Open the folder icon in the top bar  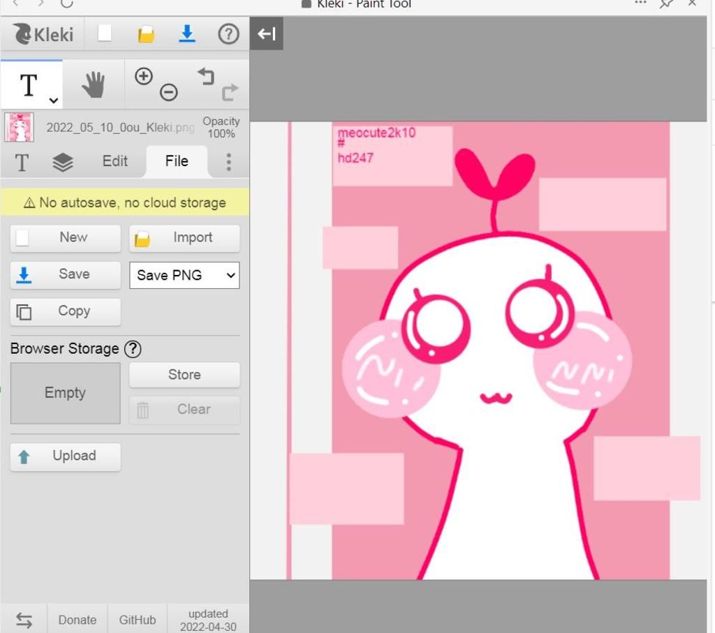tap(146, 34)
